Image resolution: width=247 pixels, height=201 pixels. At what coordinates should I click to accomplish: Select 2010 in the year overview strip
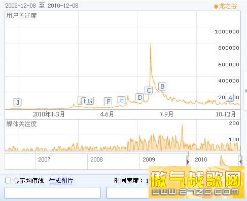click(x=201, y=159)
